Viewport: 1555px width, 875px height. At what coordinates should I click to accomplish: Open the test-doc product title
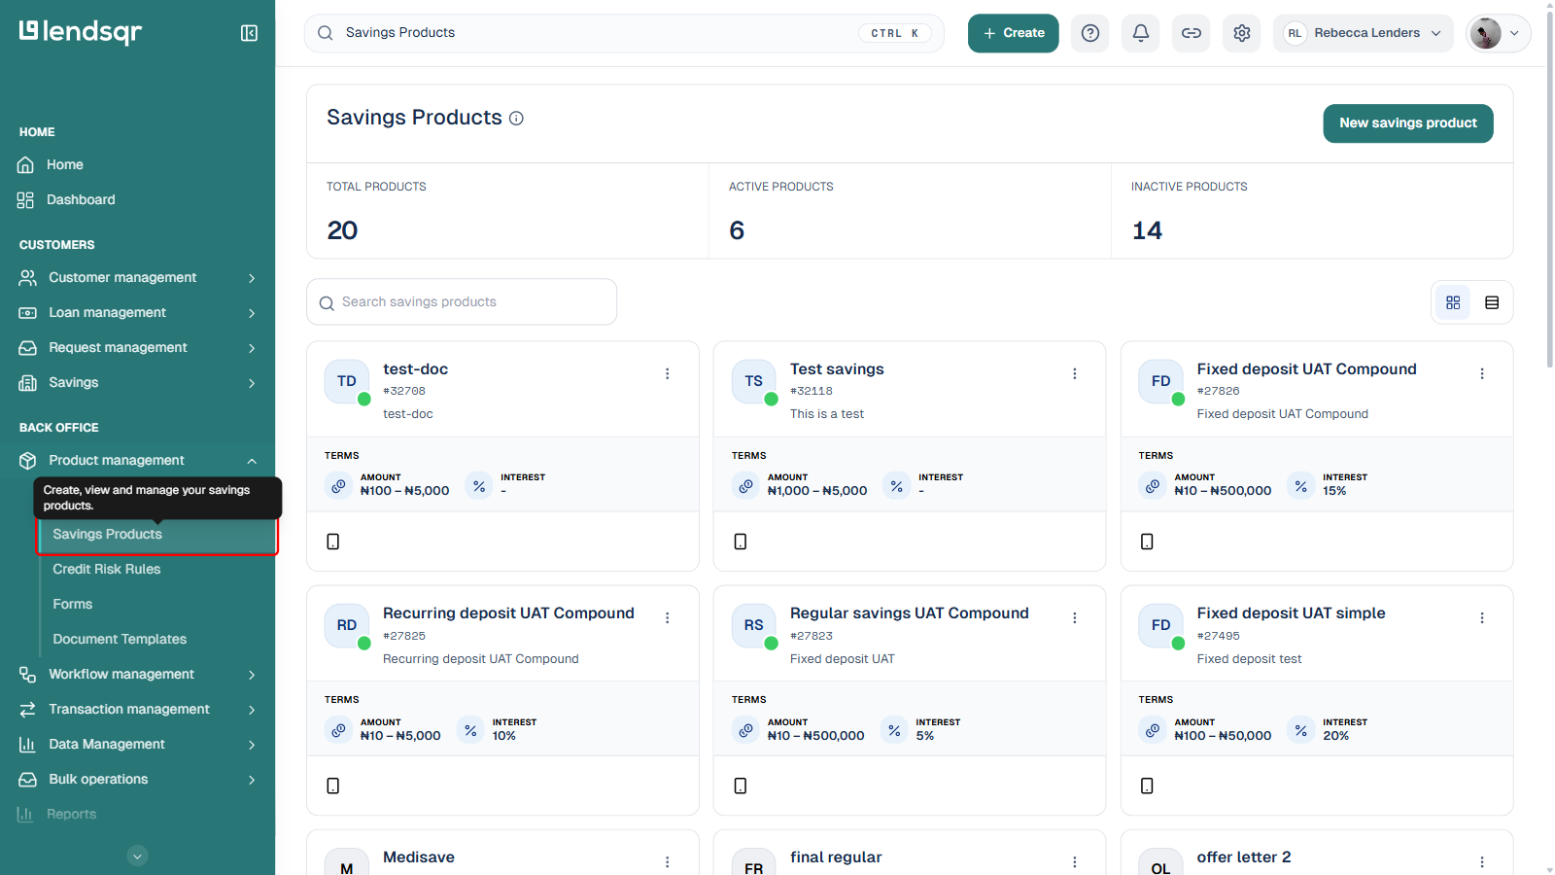tap(416, 369)
